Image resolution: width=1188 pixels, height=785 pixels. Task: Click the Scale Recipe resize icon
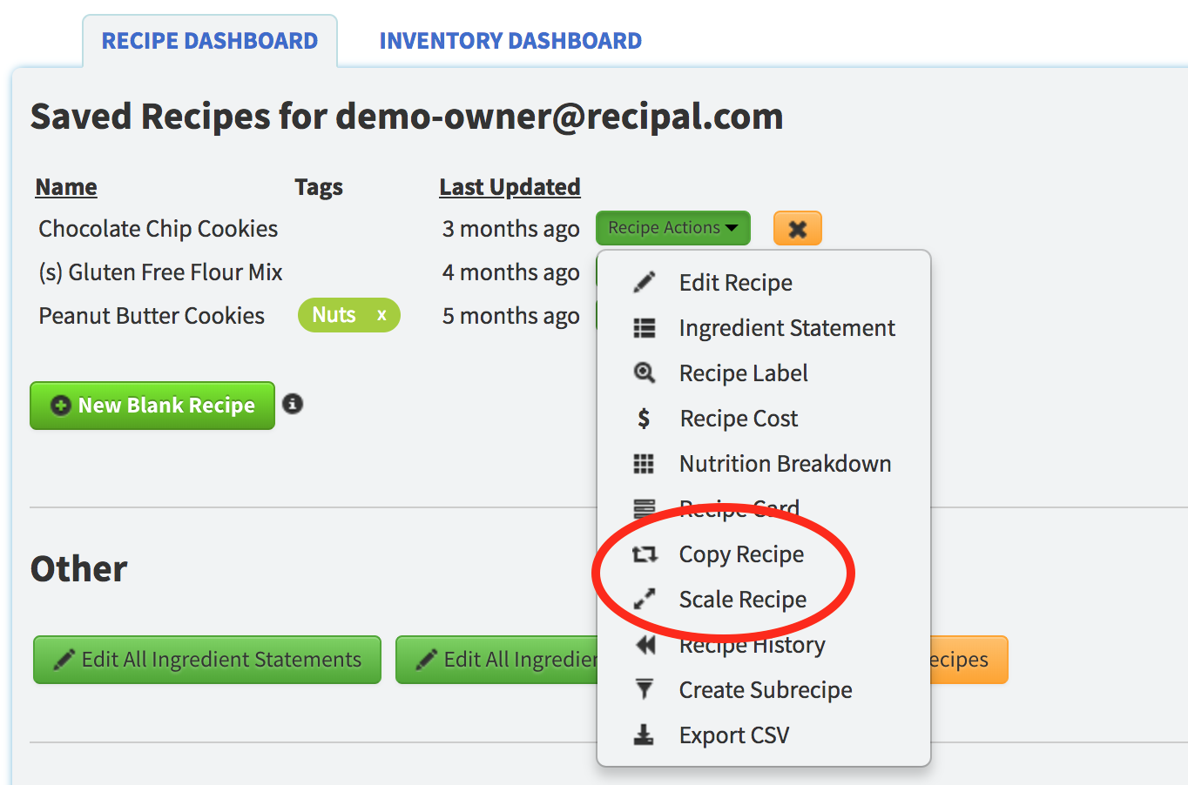click(645, 600)
